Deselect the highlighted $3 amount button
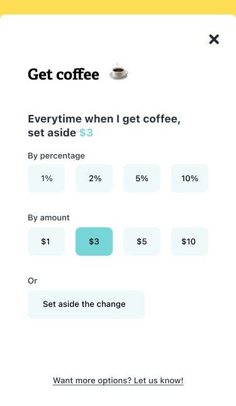This screenshot has width=236, height=406. click(94, 242)
